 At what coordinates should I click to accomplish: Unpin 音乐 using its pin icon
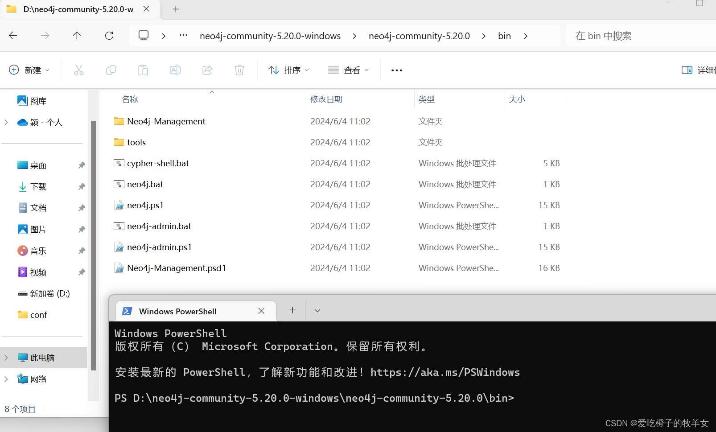[x=82, y=251]
